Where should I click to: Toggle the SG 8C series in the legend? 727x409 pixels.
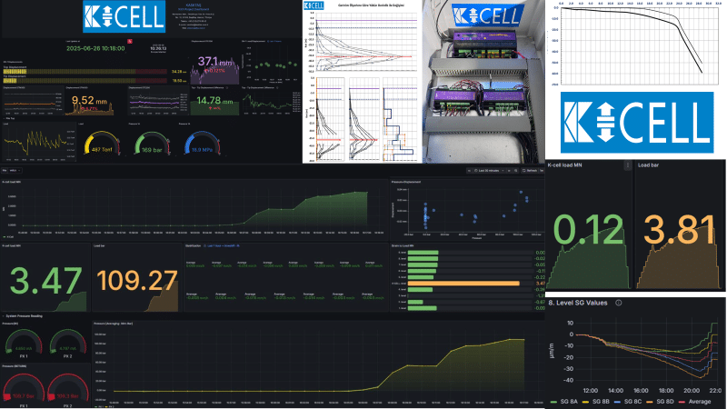tap(628, 402)
